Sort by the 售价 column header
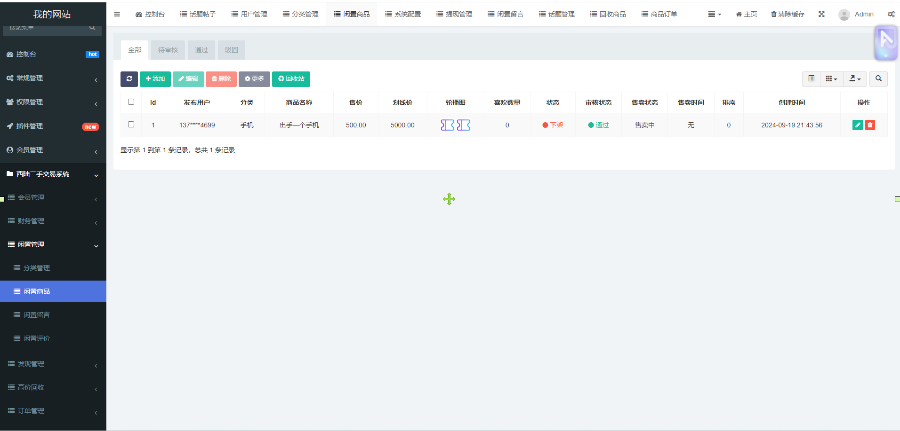 click(x=356, y=102)
